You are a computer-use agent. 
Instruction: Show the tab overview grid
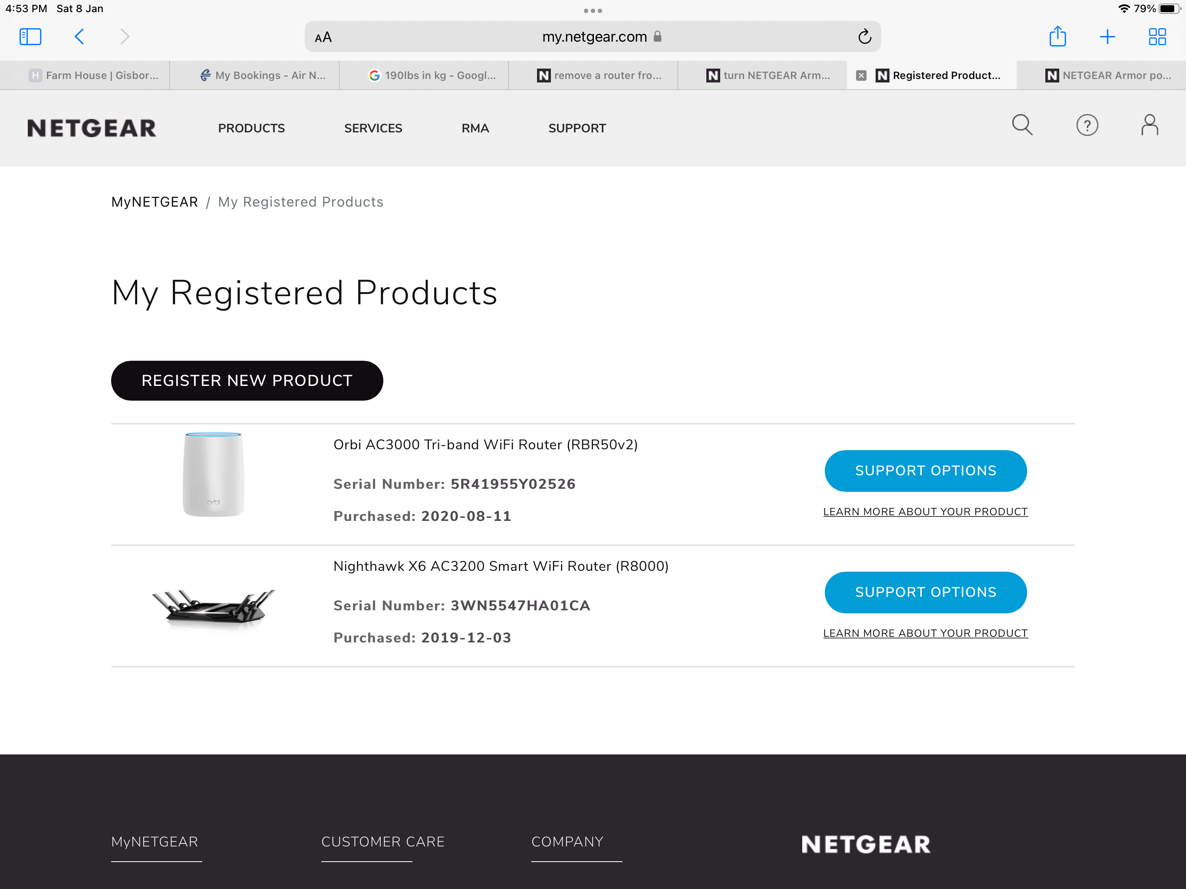(x=1157, y=36)
